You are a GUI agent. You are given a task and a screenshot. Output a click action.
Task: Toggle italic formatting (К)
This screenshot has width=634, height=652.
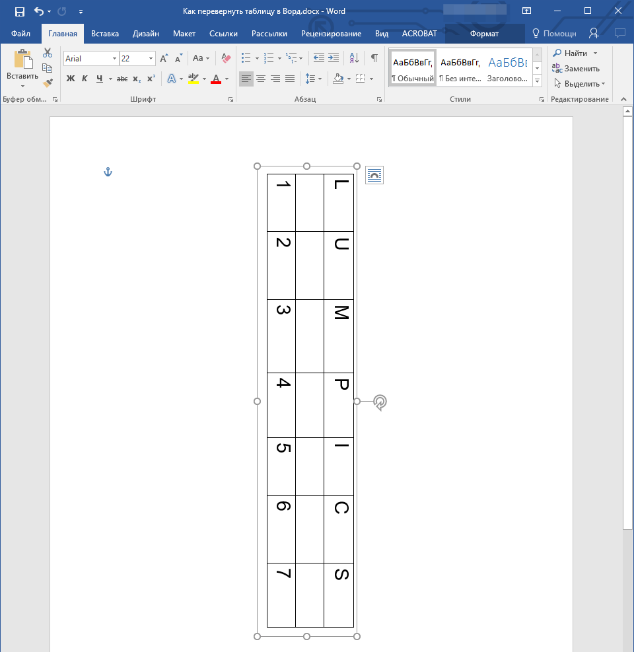(85, 79)
